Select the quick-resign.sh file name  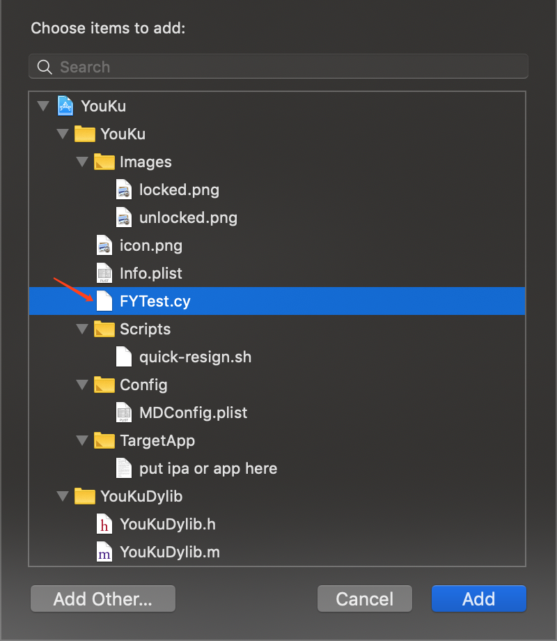[x=196, y=357]
